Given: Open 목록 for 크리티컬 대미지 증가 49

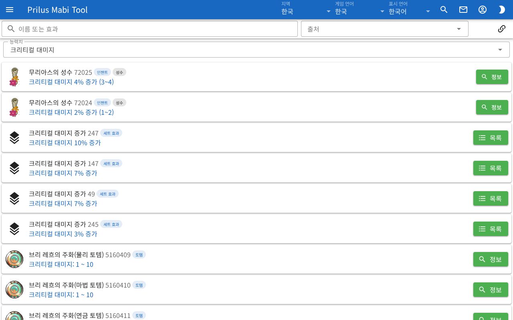Looking at the screenshot, I should [x=491, y=198].
